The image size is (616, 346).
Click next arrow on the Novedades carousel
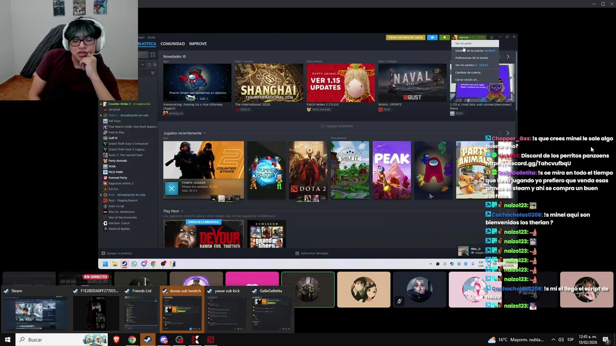[508, 57]
